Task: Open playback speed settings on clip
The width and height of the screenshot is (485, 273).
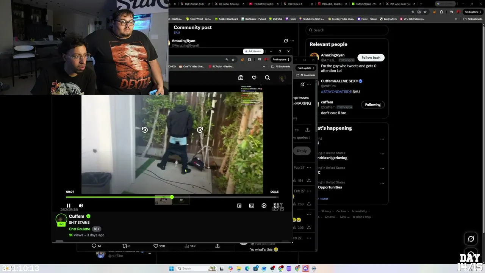Action: (264, 206)
